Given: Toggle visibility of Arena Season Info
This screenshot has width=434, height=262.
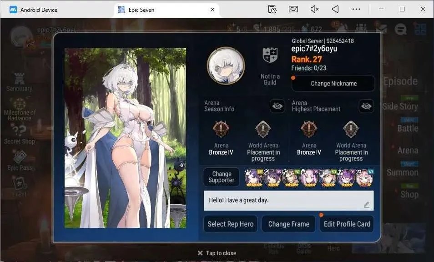Looking at the screenshot, I should pos(278,106).
